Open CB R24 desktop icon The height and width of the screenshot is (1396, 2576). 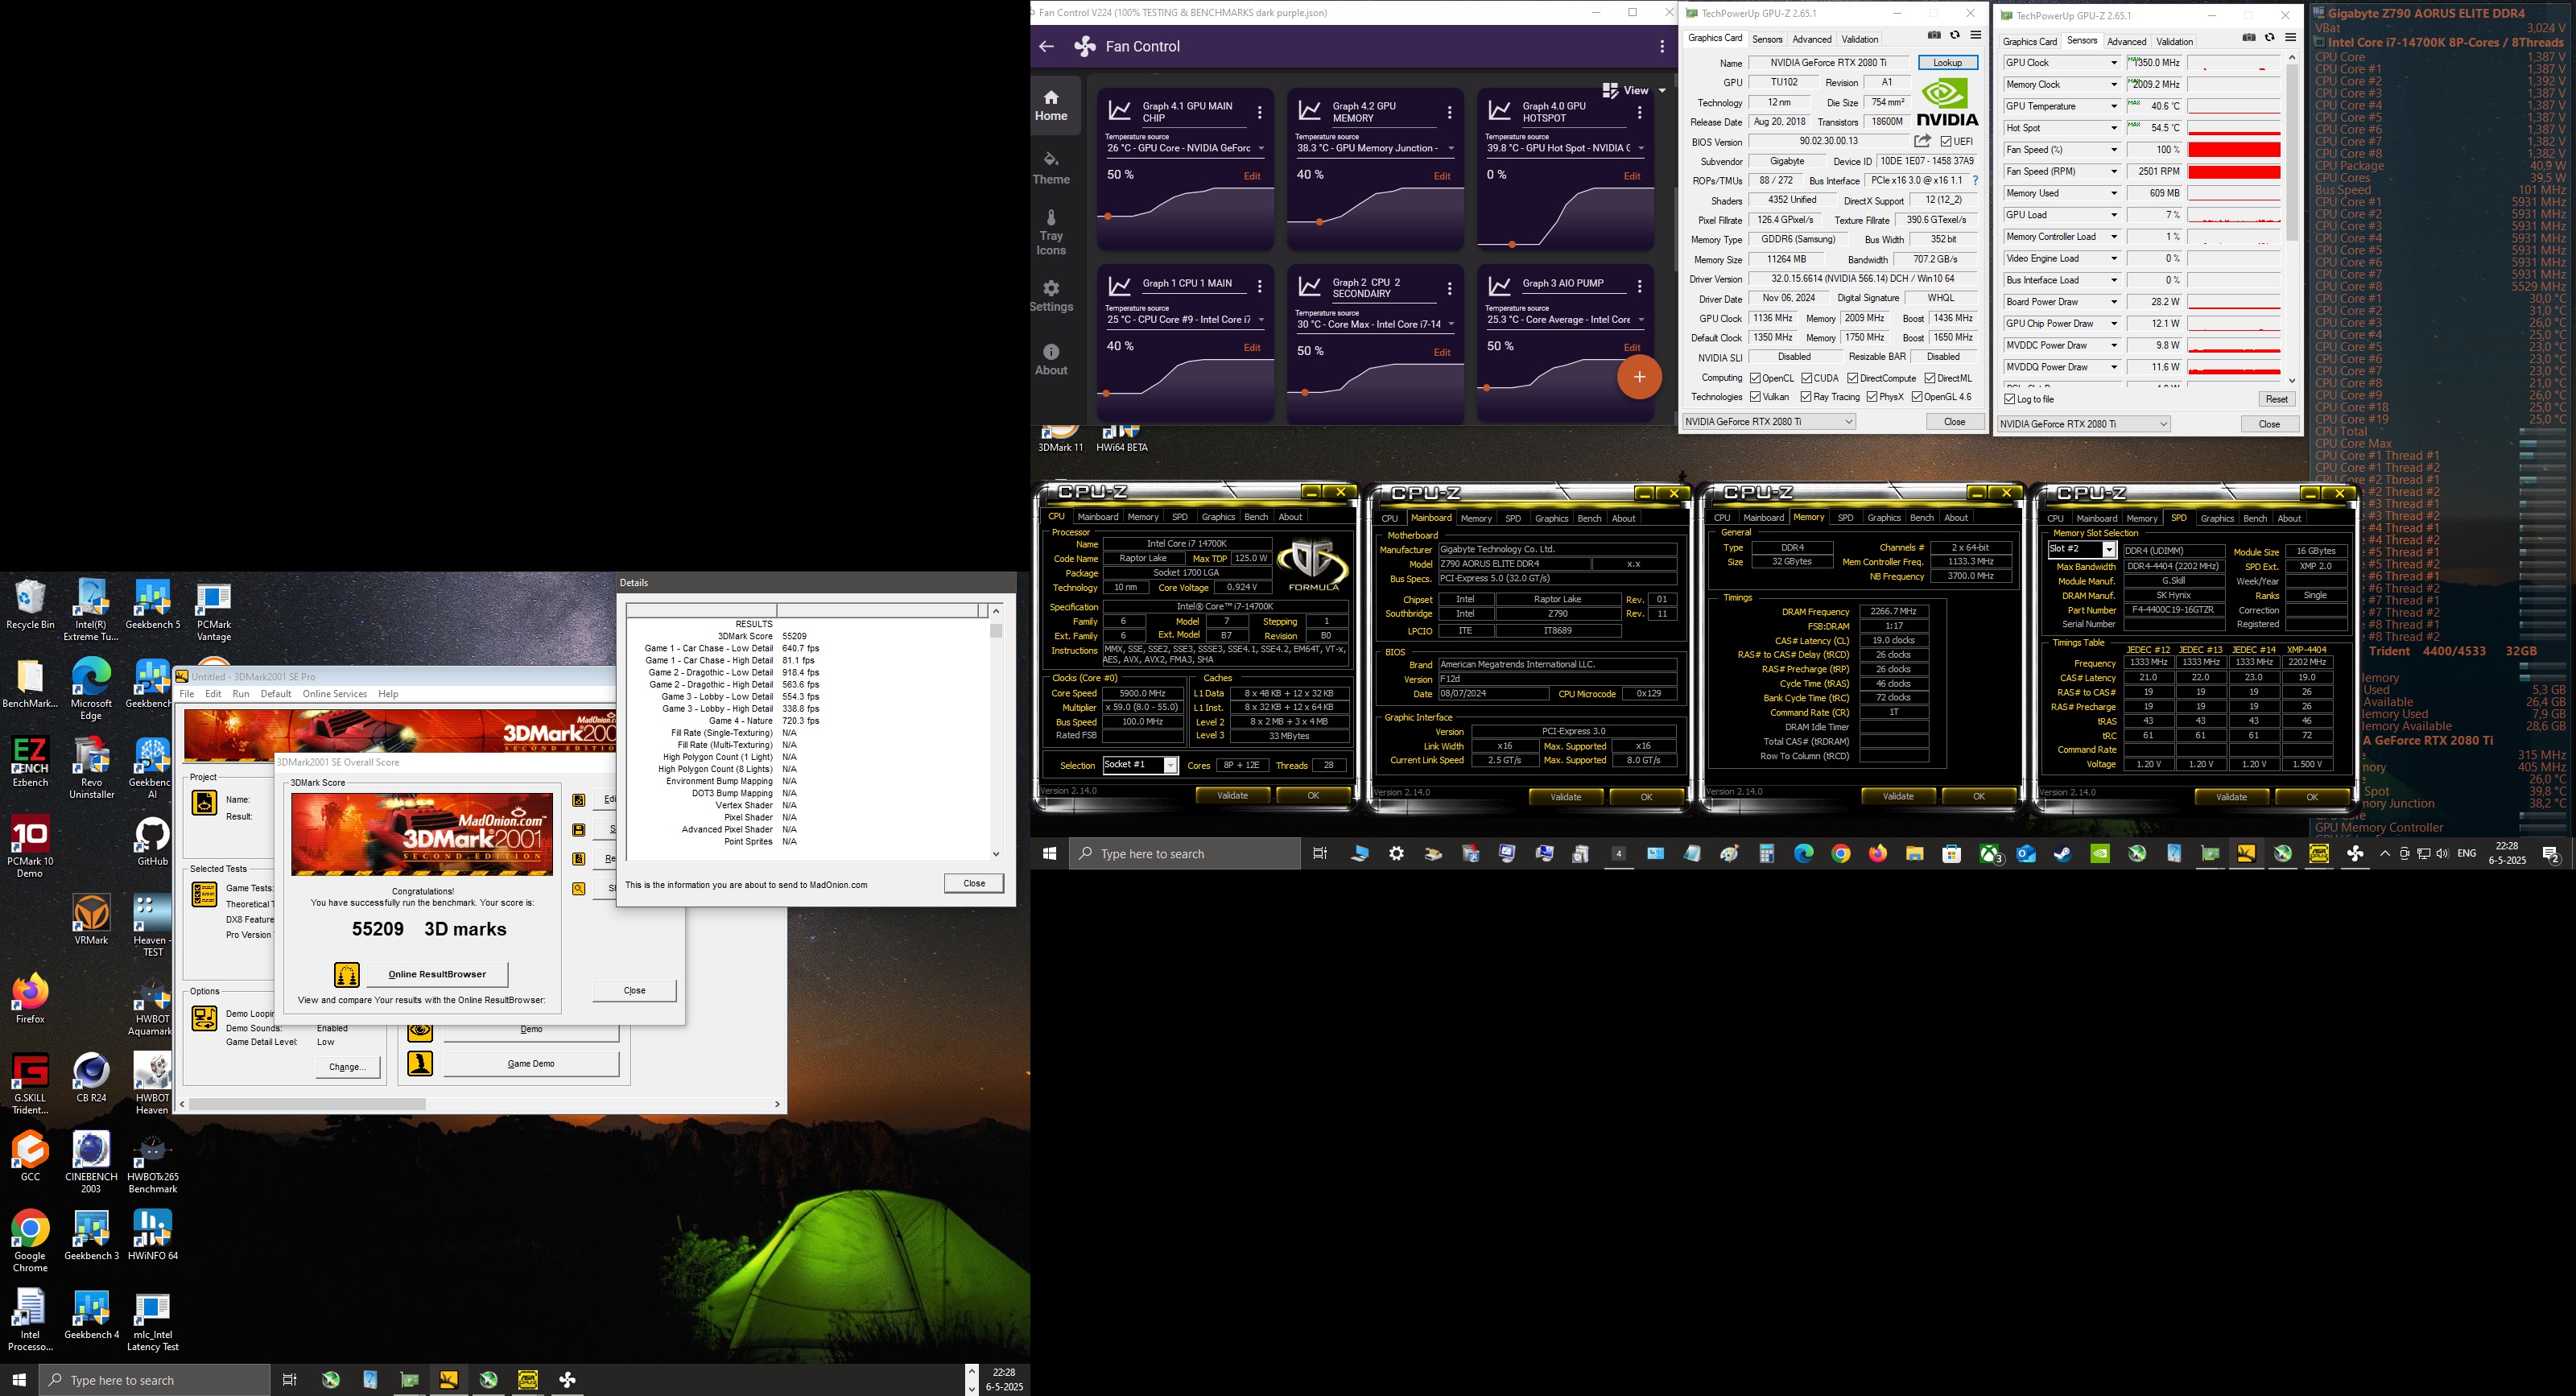click(x=91, y=1078)
